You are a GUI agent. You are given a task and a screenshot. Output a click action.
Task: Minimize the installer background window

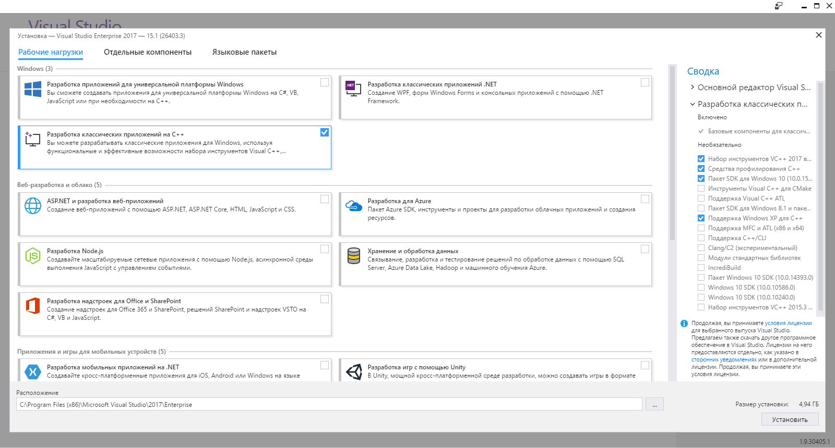click(804, 6)
